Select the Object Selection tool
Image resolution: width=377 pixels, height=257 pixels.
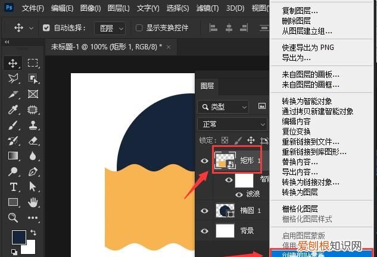(33, 79)
